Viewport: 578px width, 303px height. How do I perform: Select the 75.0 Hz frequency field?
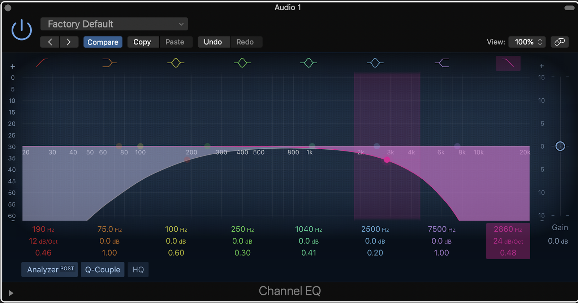[109, 229]
